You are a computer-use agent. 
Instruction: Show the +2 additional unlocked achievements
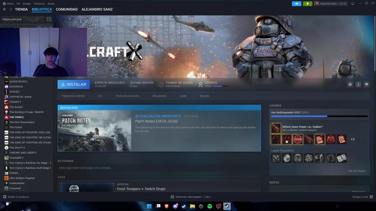pos(352,139)
